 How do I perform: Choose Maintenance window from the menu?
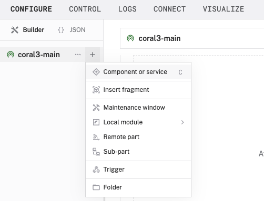tap(138, 108)
